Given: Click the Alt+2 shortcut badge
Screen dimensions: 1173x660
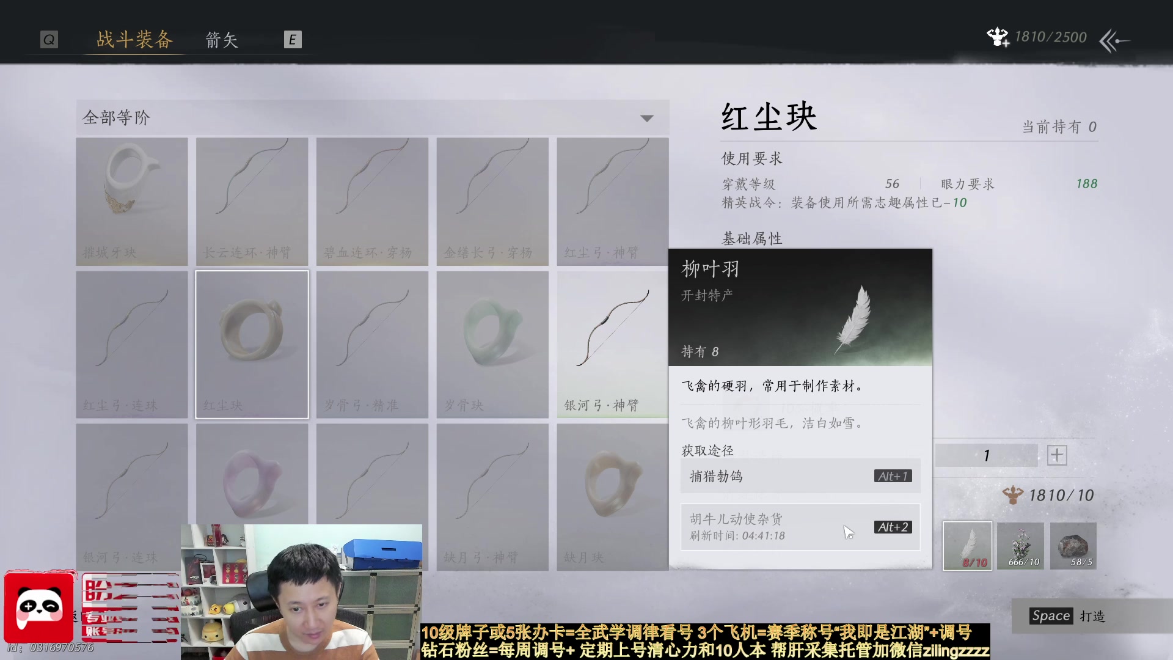Looking at the screenshot, I should [x=893, y=527].
